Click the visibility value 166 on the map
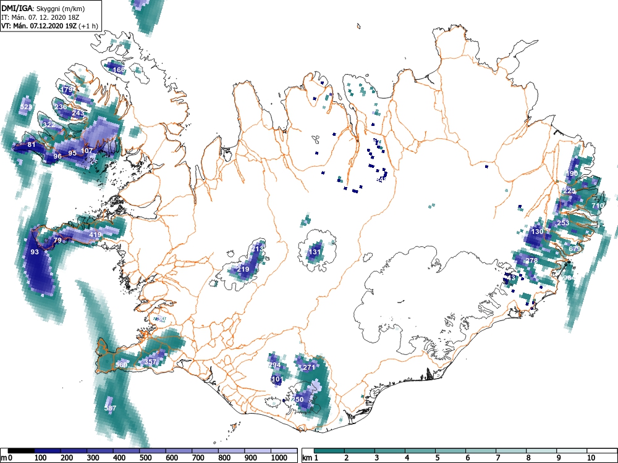The image size is (618, 463). (119, 70)
